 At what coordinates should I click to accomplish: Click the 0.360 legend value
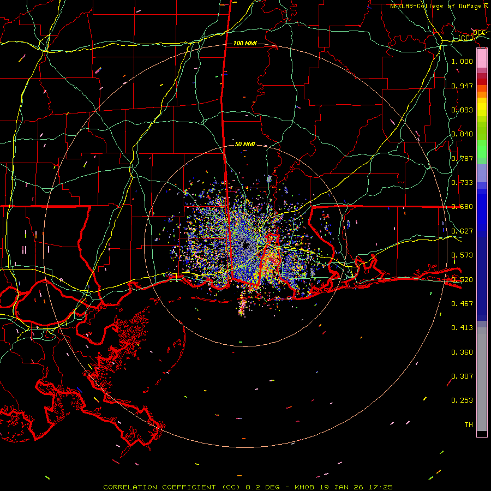click(x=462, y=352)
